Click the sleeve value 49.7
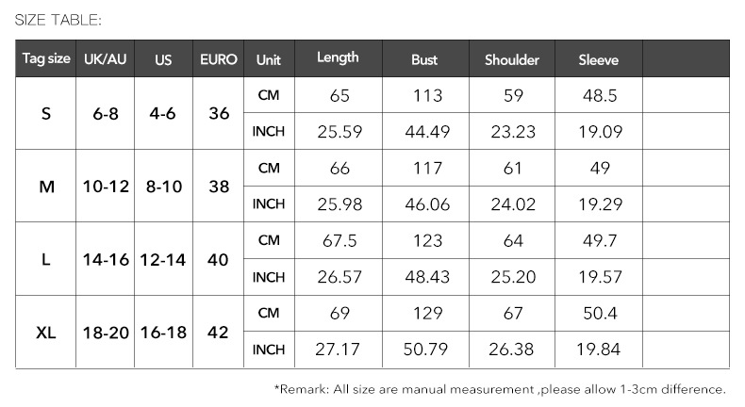The height and width of the screenshot is (407, 745). (600, 241)
